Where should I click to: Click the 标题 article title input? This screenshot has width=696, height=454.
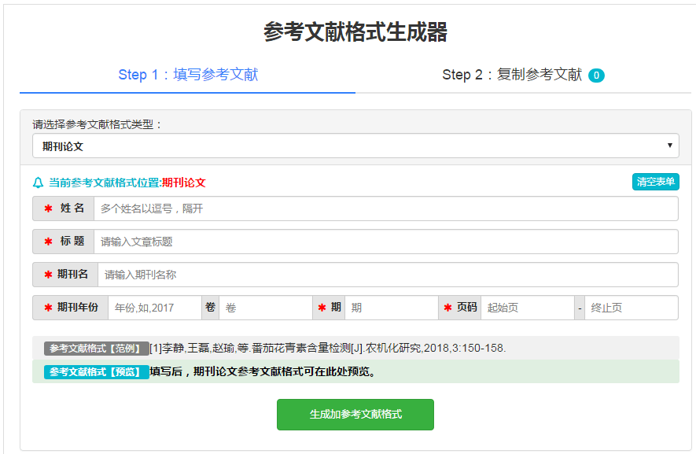[x=385, y=242]
